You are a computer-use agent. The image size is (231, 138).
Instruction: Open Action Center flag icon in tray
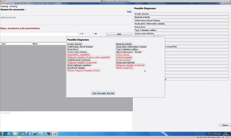(x=215, y=134)
